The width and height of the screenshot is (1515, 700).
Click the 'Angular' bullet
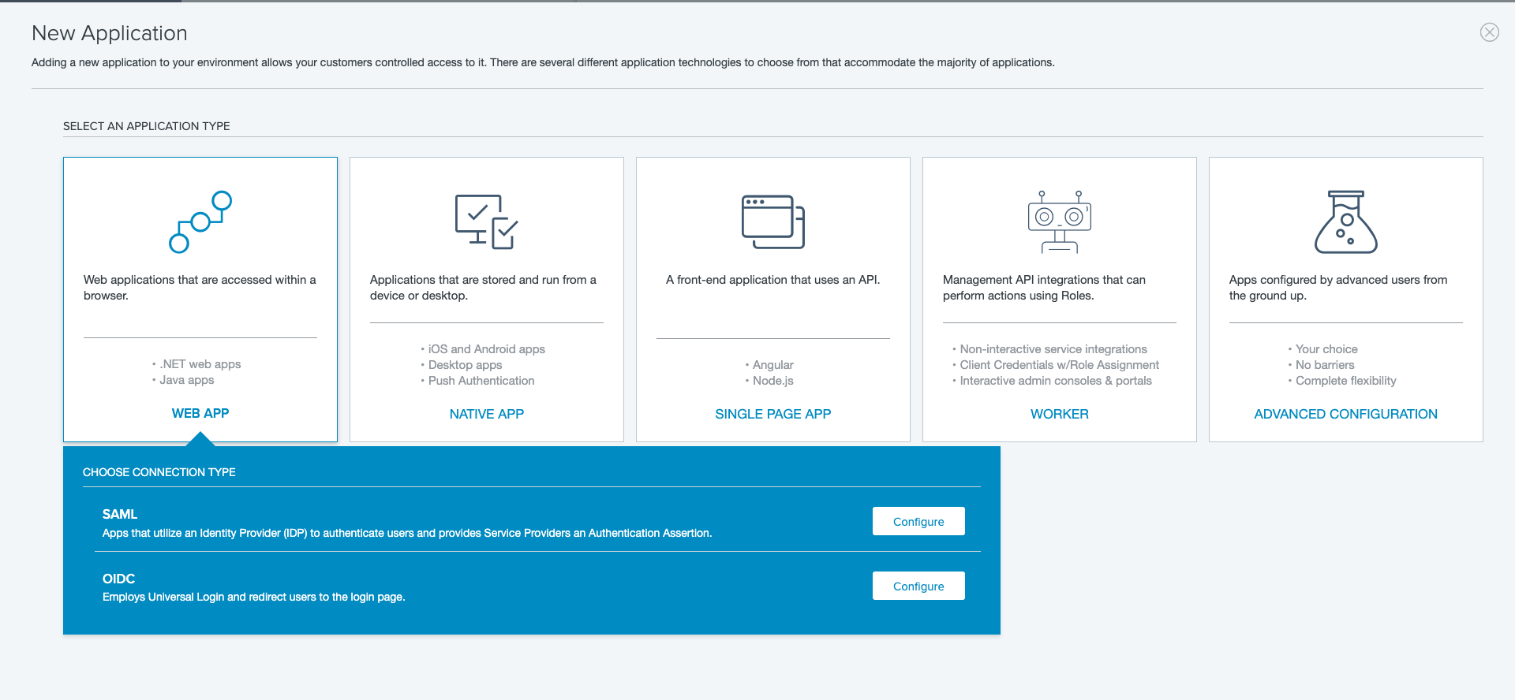click(769, 365)
